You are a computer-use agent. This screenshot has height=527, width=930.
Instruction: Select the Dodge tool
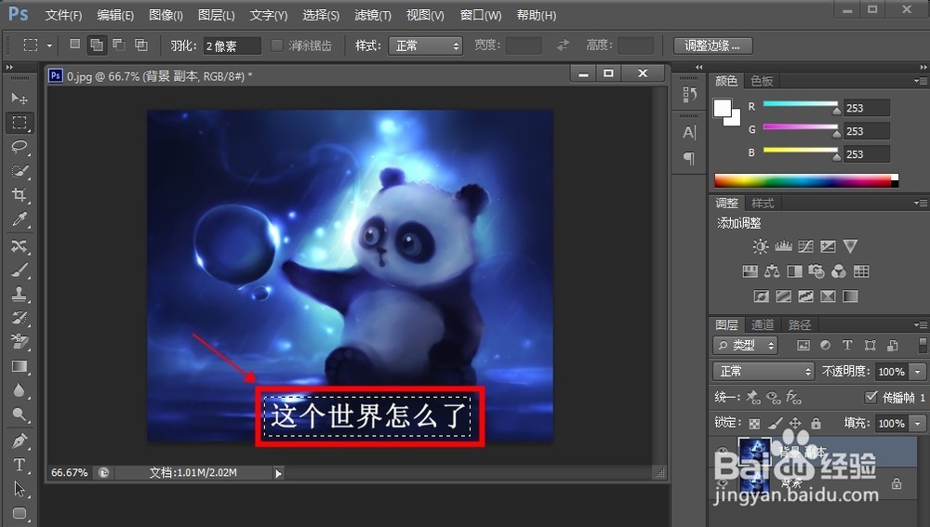[x=20, y=415]
